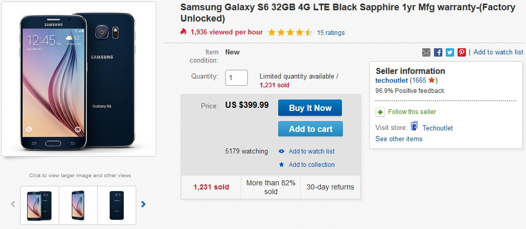Pin this listing on Pinterest

[x=462, y=52]
